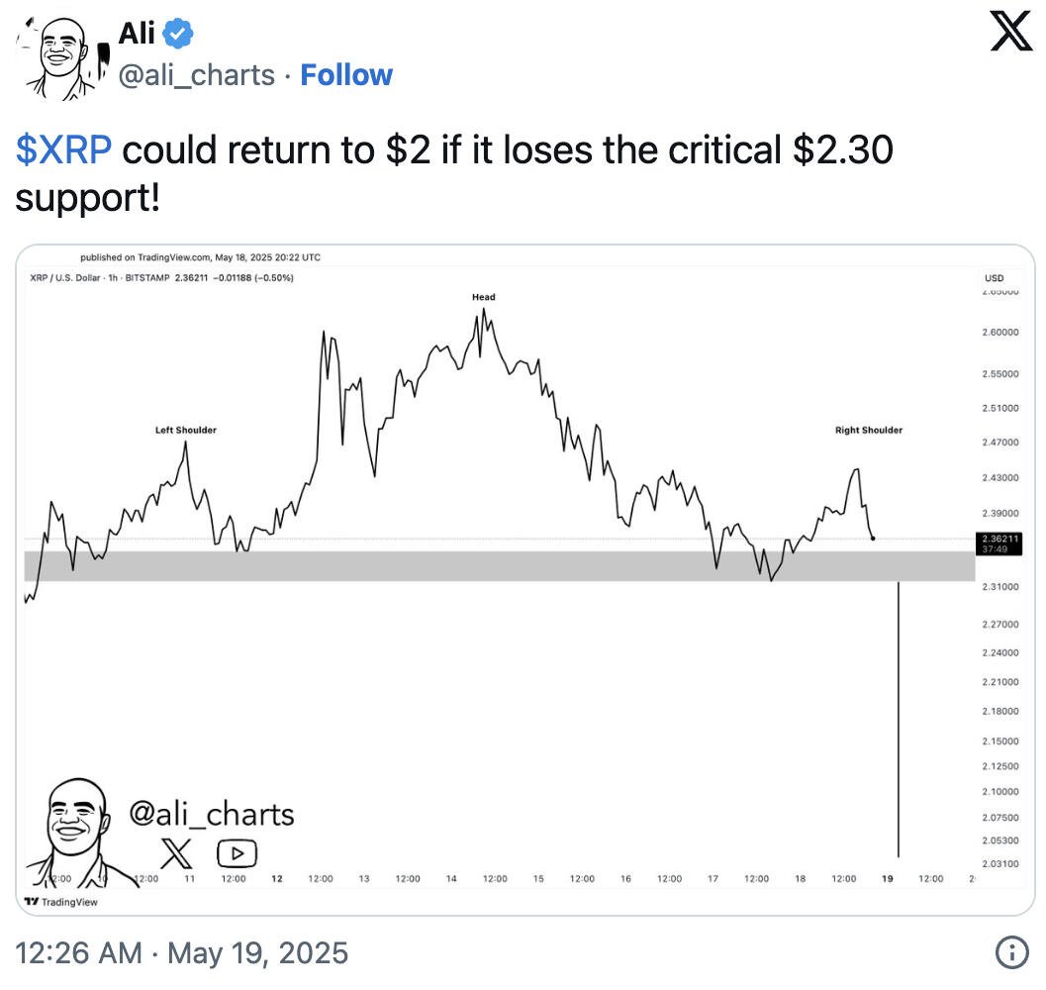
Task: Click the gray support zone band
Action: click(x=500, y=566)
